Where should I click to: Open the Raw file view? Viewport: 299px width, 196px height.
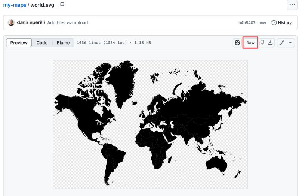pos(250,43)
